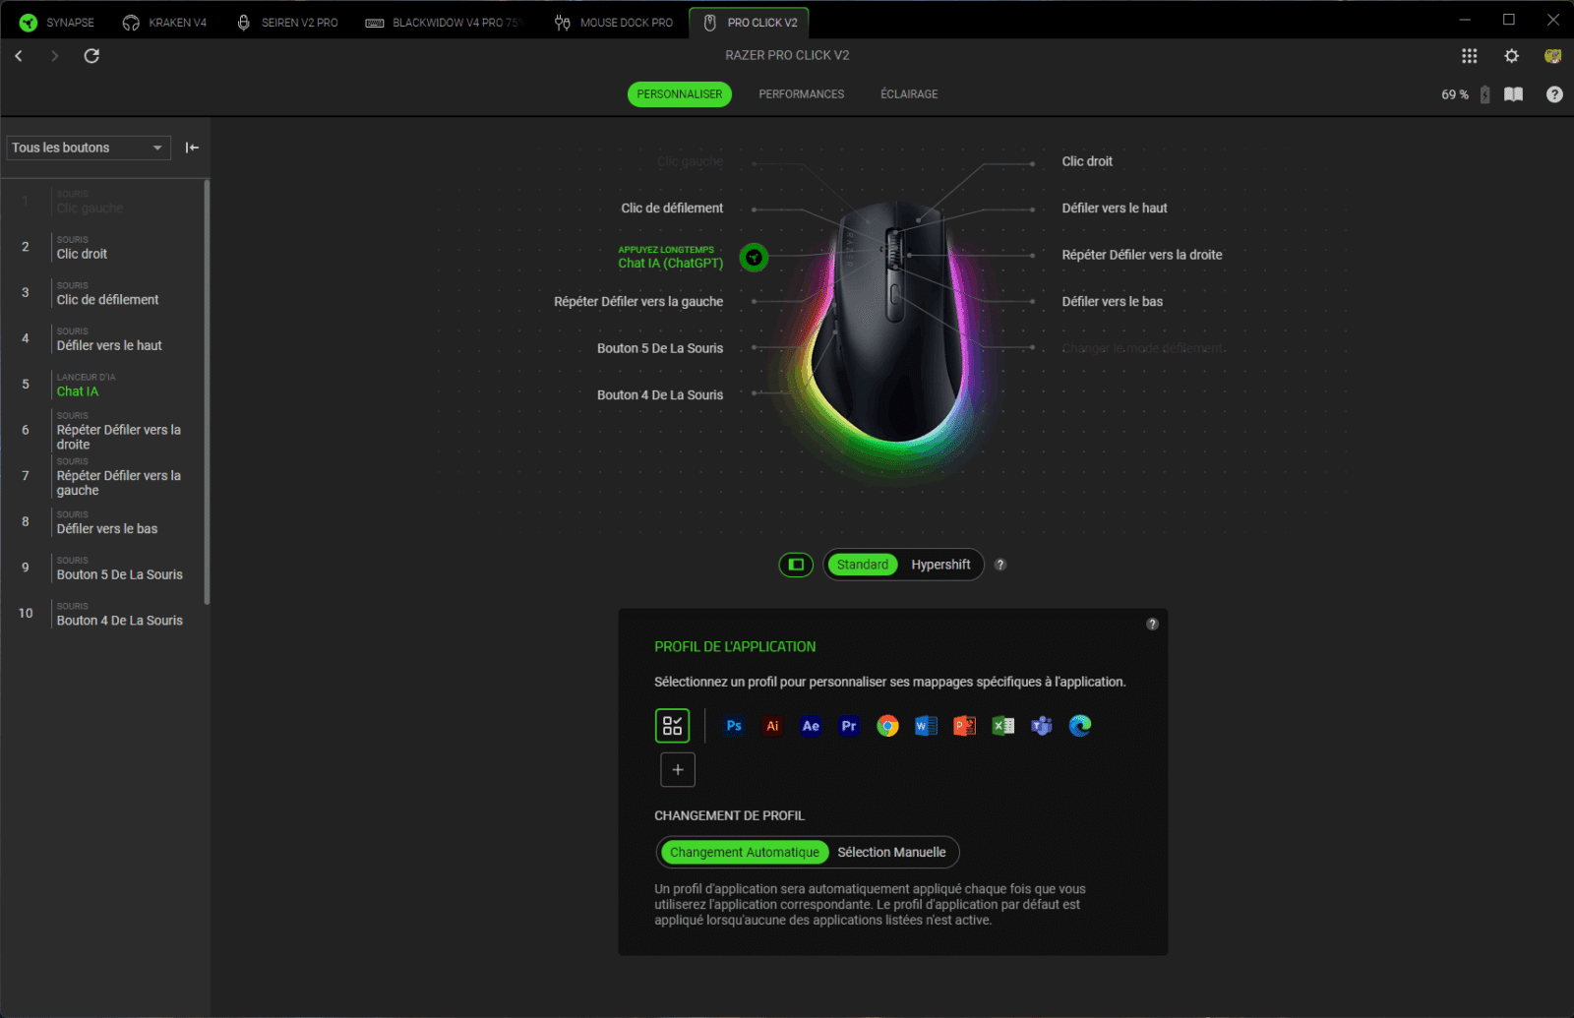1574x1018 pixels.
Task: Open the user account avatar
Action: click(x=1552, y=56)
